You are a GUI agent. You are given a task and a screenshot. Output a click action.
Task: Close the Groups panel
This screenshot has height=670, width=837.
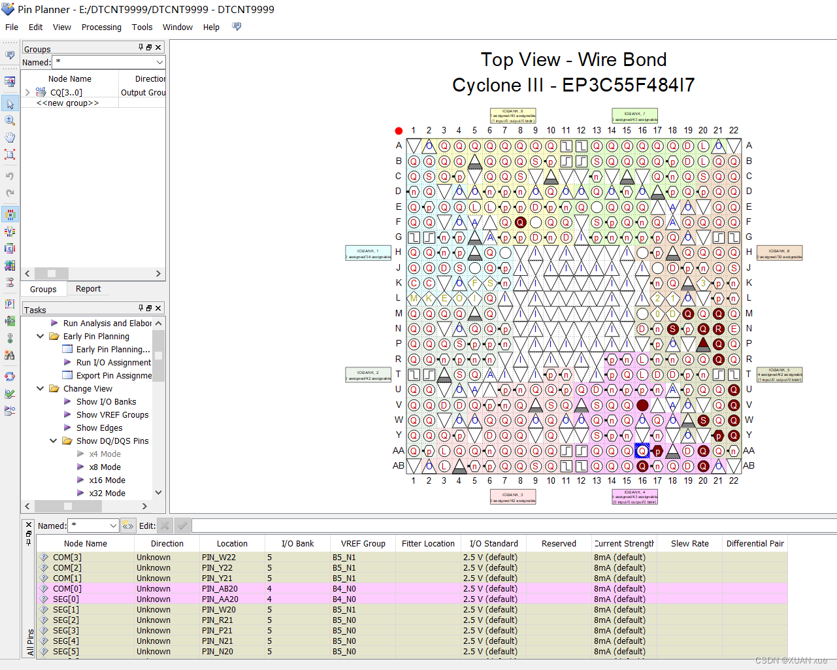[x=158, y=47]
